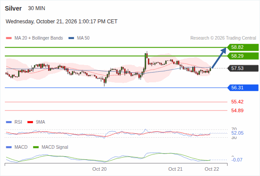Click the 54.89 red support value
Screen dimensions: 260x176
(x=237, y=110)
